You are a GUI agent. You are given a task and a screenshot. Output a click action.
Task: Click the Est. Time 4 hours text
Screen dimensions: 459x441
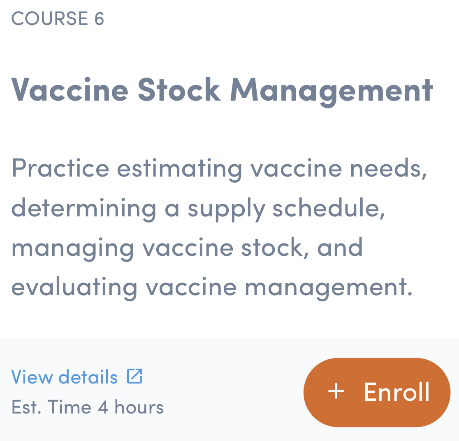[88, 407]
